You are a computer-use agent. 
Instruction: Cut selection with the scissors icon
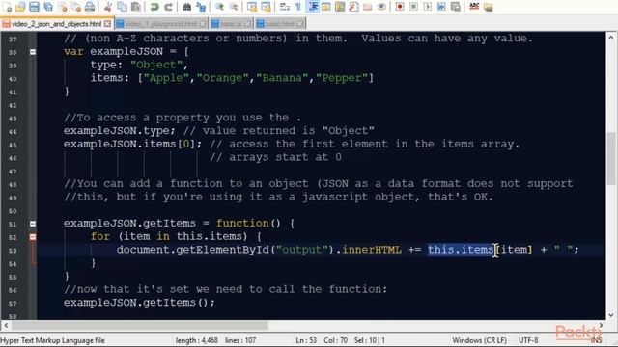[108, 7]
